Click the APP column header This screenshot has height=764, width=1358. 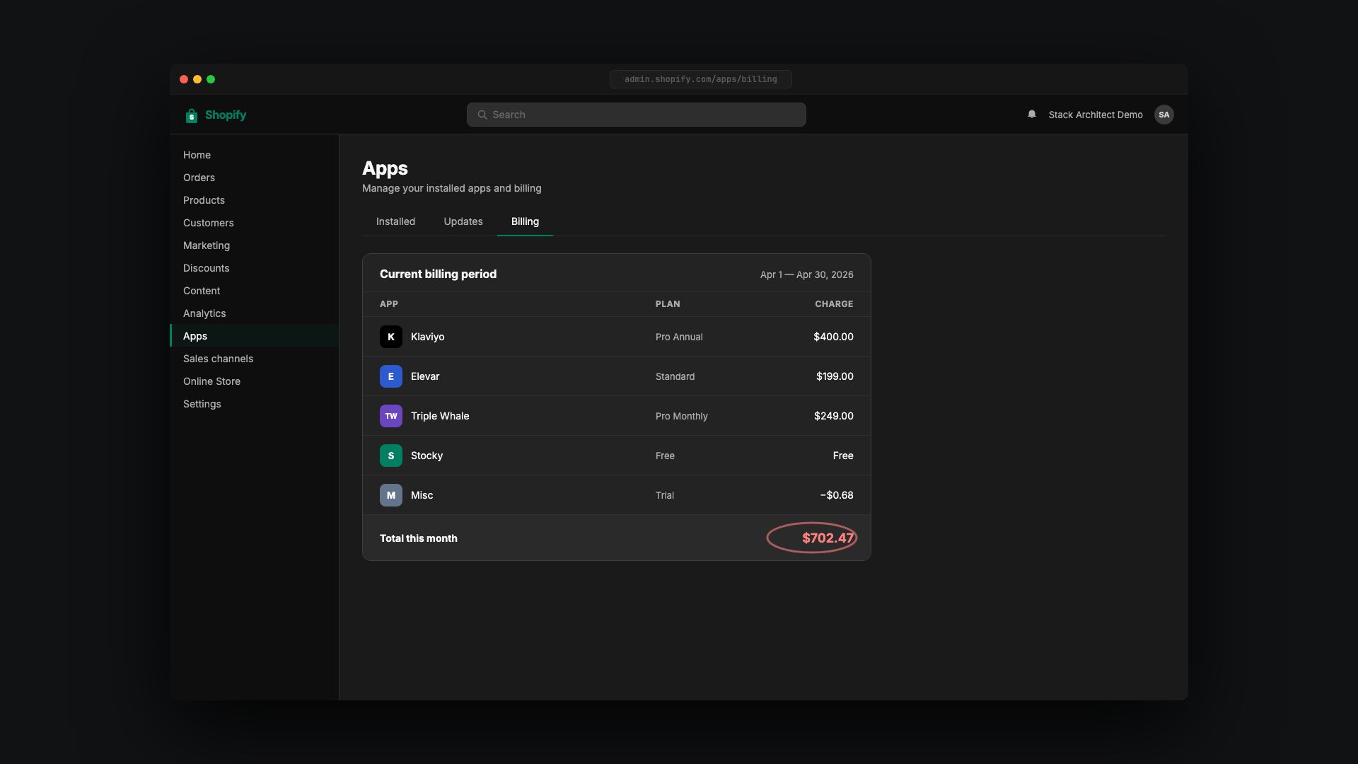coord(389,304)
